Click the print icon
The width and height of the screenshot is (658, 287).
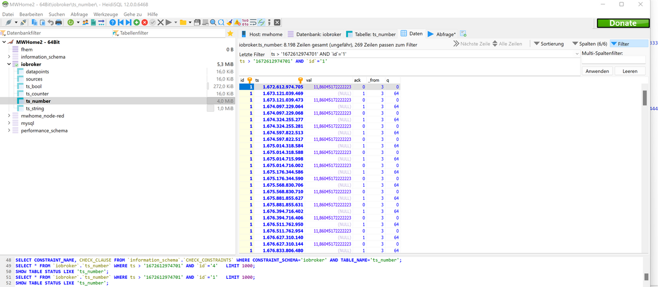point(59,22)
